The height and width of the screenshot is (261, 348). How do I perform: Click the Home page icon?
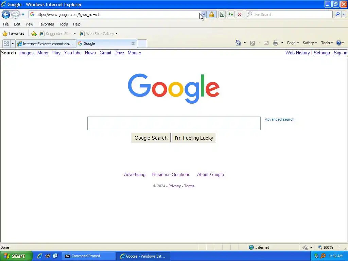coord(238,43)
